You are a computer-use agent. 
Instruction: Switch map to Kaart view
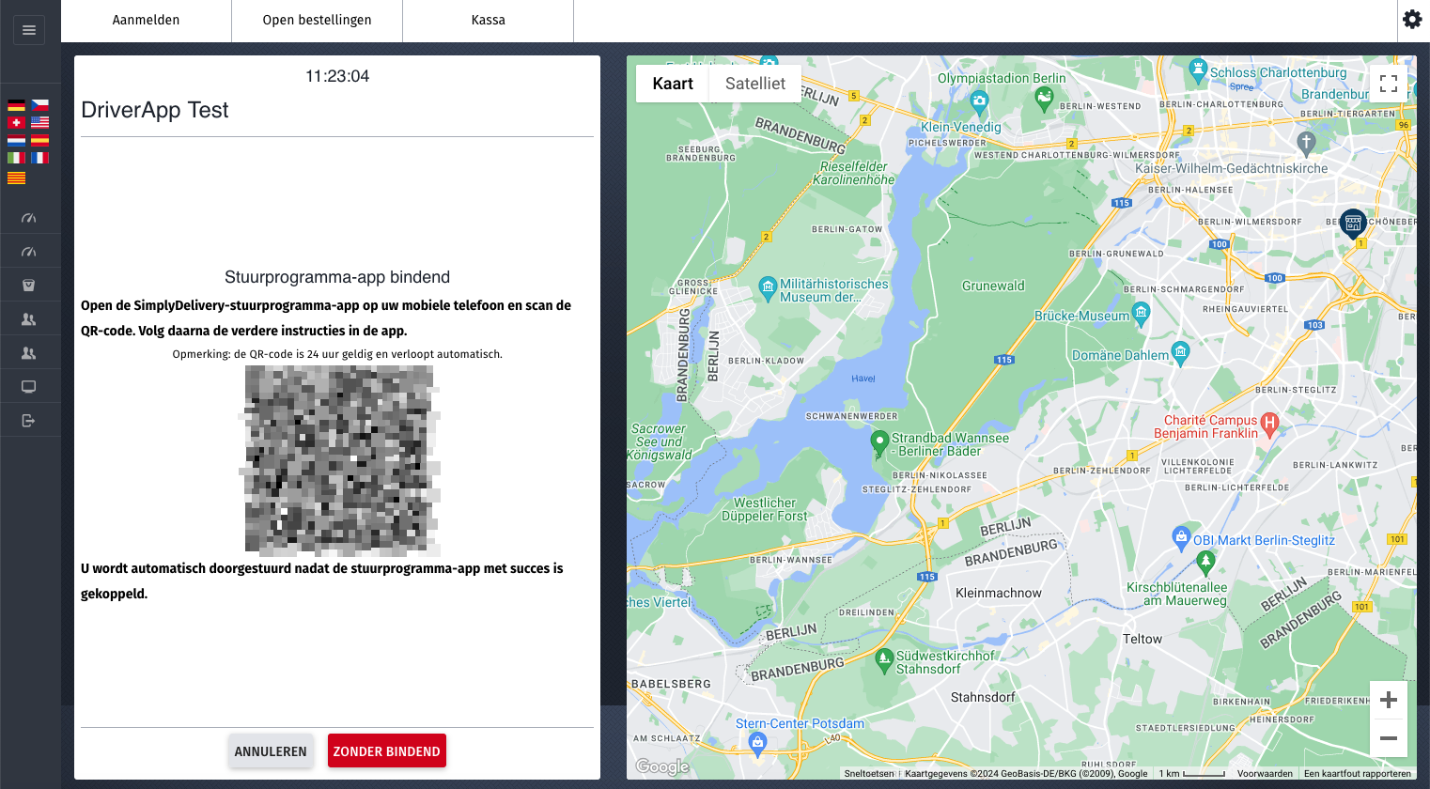pyautogui.click(x=673, y=84)
